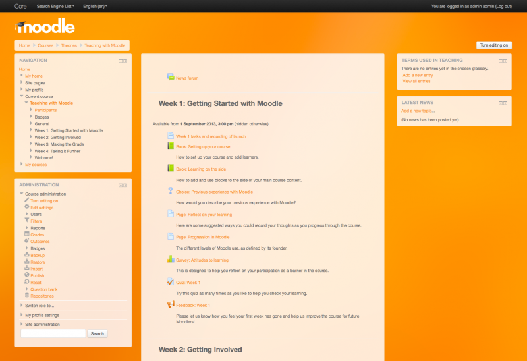
Task: Click Add a new topic... link
Action: [x=418, y=111]
